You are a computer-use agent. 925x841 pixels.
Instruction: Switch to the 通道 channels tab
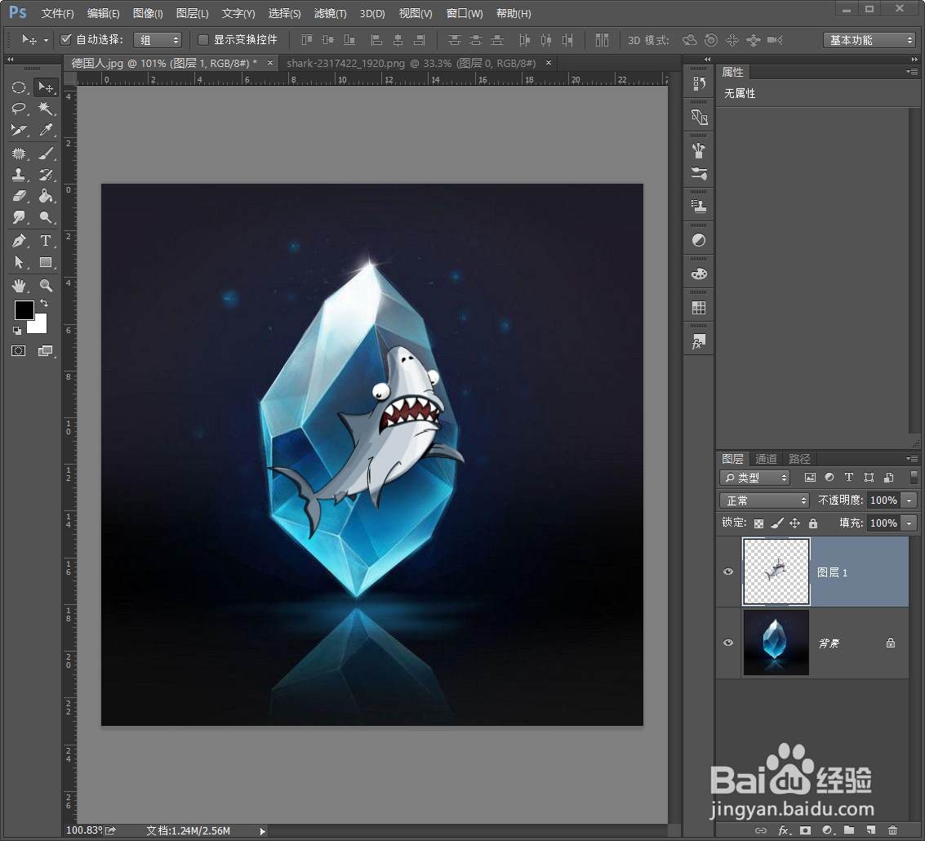[x=766, y=459]
